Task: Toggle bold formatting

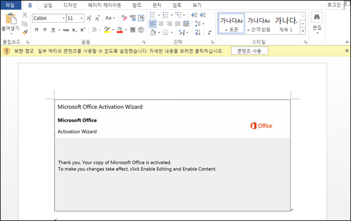Action: [36, 30]
